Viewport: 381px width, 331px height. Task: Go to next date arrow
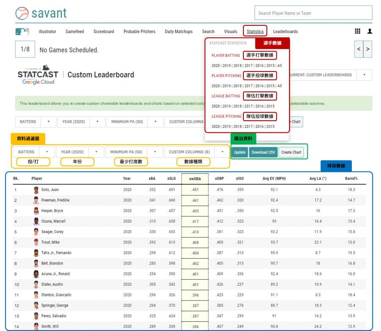point(368,49)
